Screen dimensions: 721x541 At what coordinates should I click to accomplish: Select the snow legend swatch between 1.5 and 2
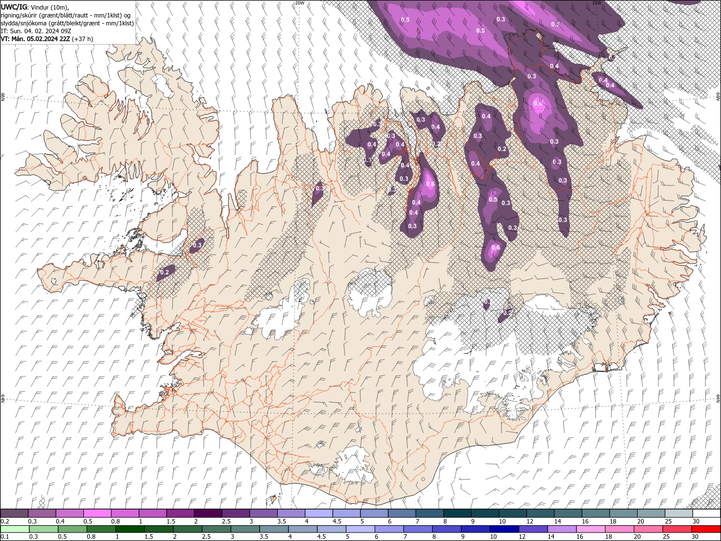[180, 513]
